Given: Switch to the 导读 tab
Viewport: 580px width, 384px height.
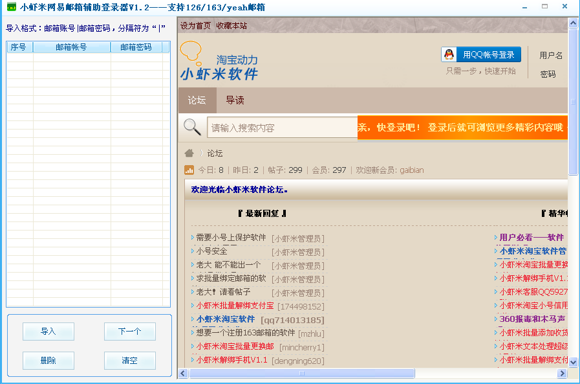Looking at the screenshot, I should click(234, 101).
